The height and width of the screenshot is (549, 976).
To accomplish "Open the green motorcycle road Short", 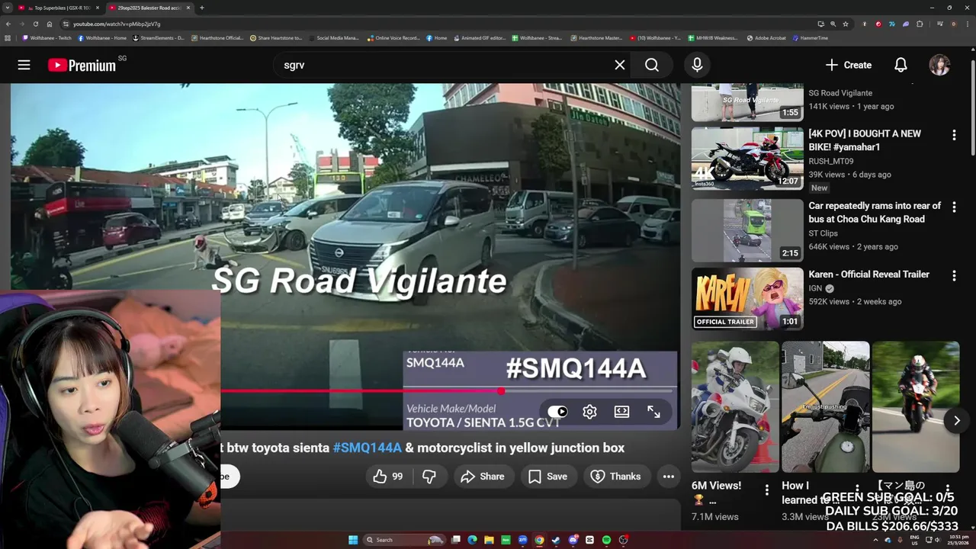I will click(825, 406).
